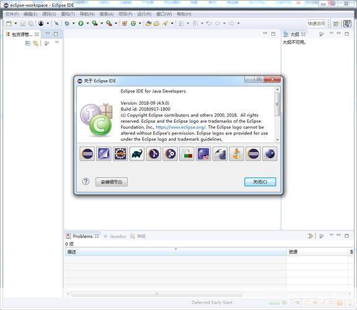The width and height of the screenshot is (357, 310).
Task: Toggle the Java perspective button
Action: pos(347,24)
